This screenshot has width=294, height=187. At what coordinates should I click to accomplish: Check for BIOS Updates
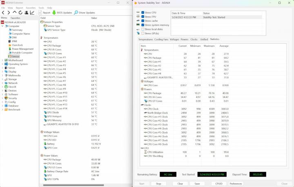(62, 13)
